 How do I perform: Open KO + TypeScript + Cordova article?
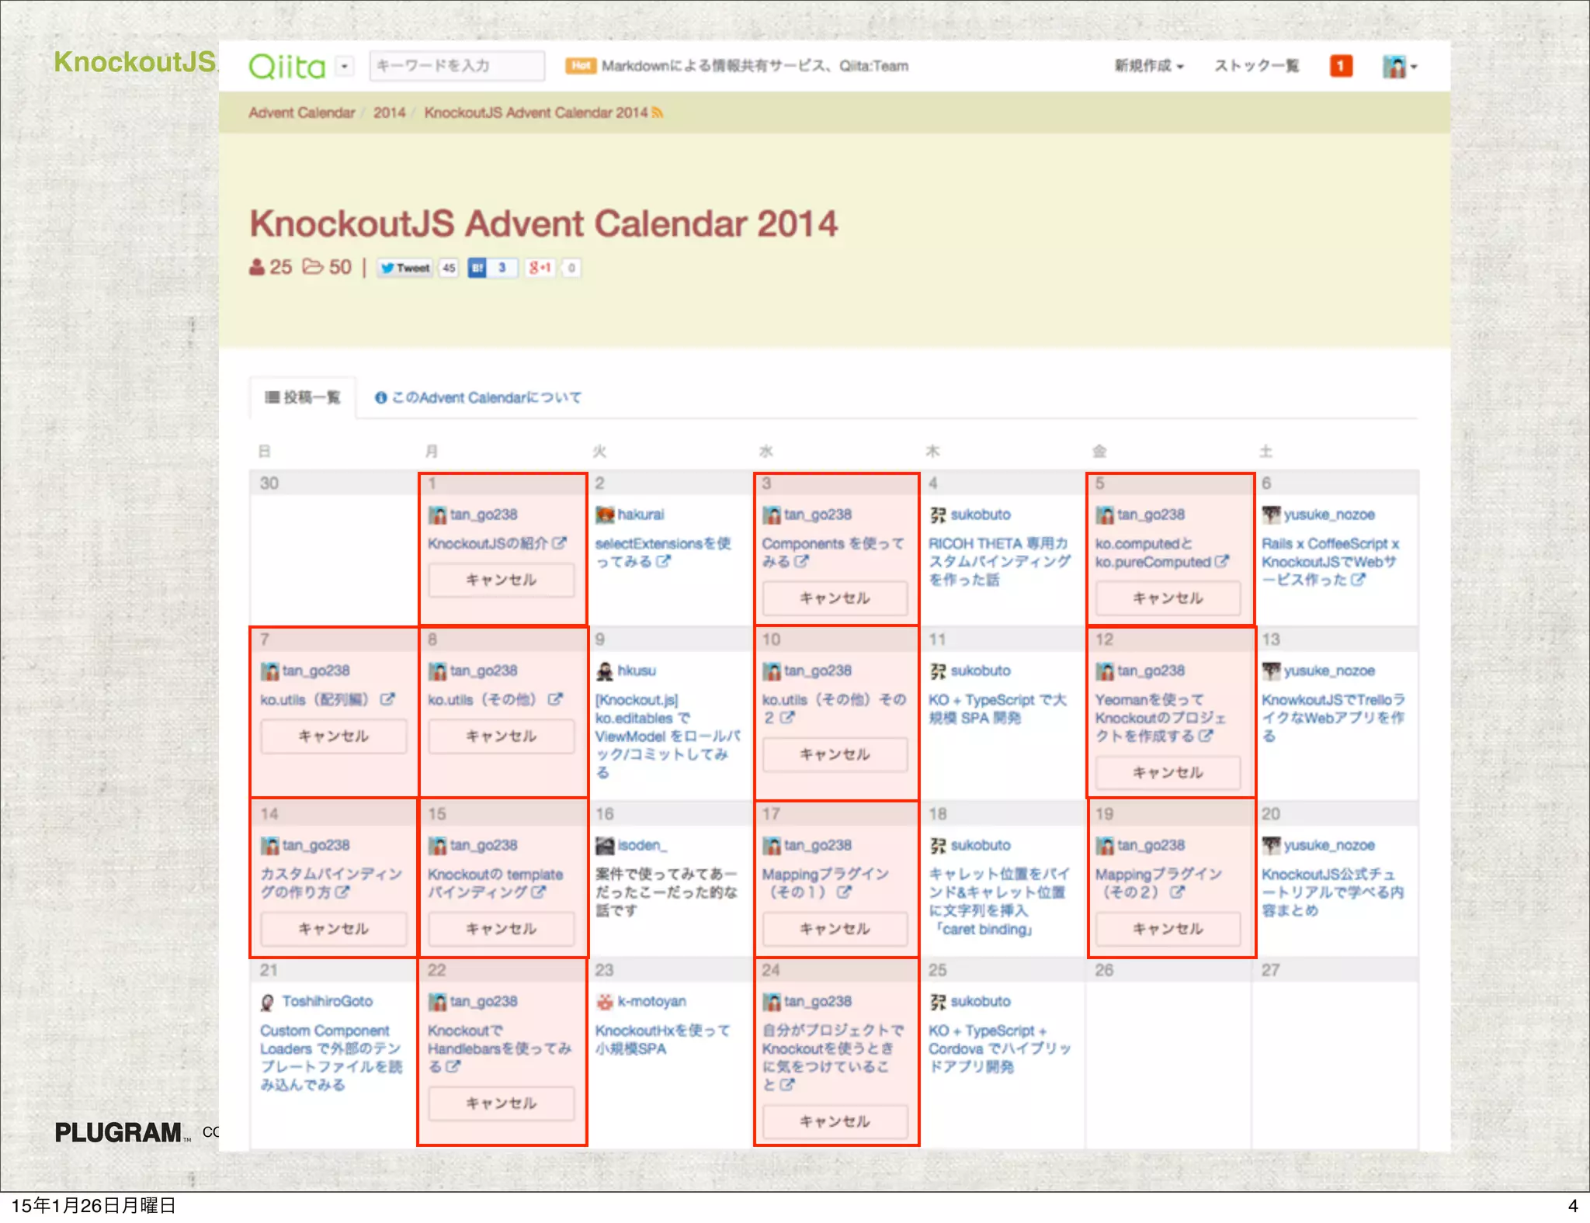[x=1000, y=1048]
